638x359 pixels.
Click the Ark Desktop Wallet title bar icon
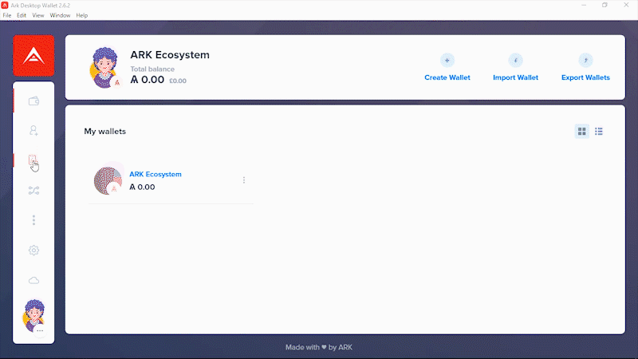point(5,6)
